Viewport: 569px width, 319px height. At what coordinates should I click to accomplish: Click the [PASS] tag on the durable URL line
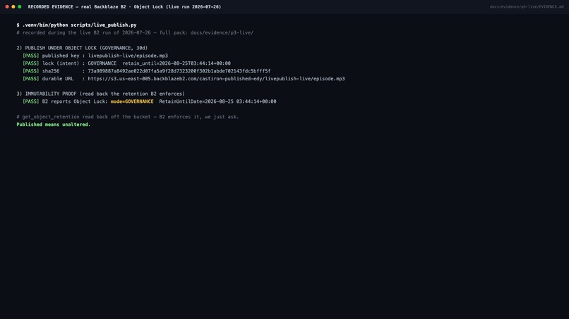(31, 79)
